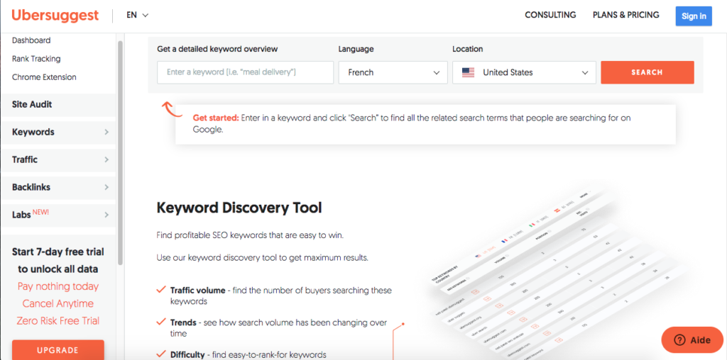
Task: Expand the Backlinks sidebar section
Action: coord(58,187)
